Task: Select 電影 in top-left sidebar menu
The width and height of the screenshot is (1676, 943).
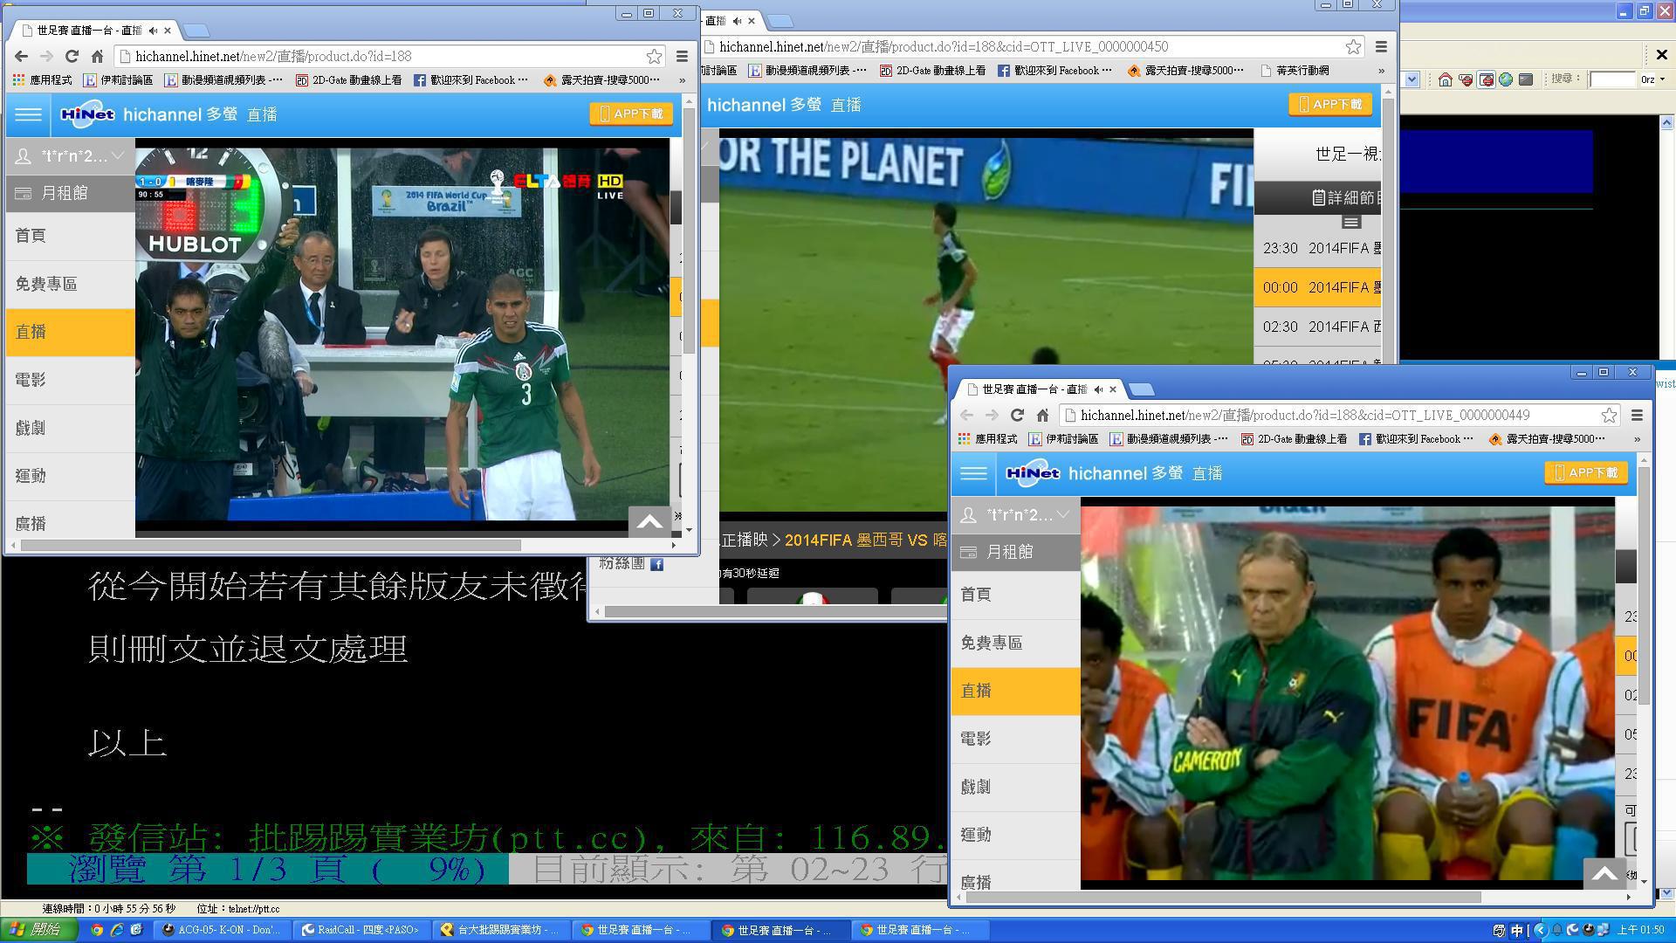Action: 31,380
